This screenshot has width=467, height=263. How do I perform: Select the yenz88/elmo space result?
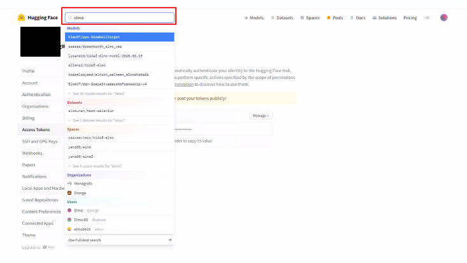(120, 147)
